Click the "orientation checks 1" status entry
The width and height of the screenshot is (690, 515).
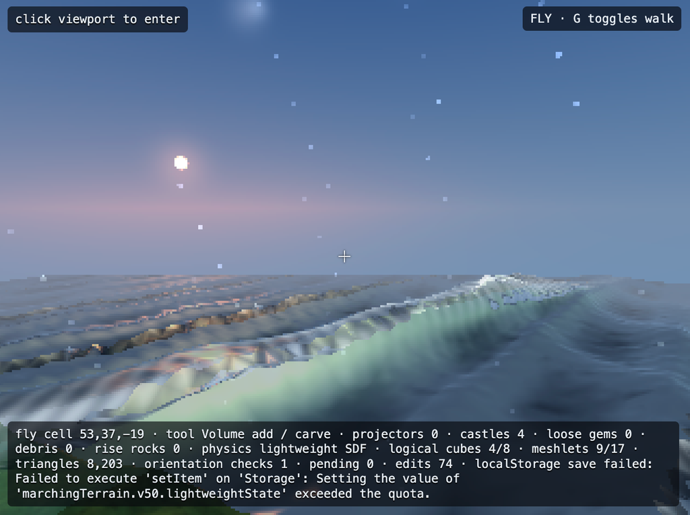216,464
